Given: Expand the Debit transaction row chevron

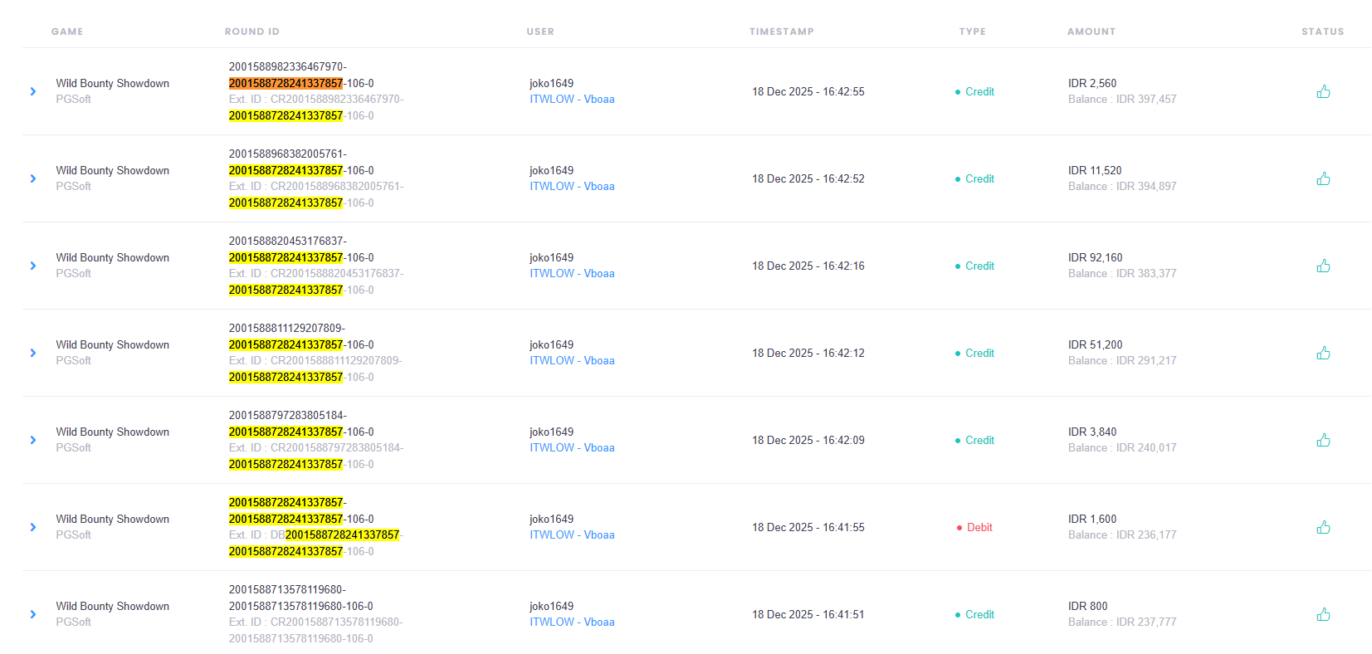Looking at the screenshot, I should 33,527.
